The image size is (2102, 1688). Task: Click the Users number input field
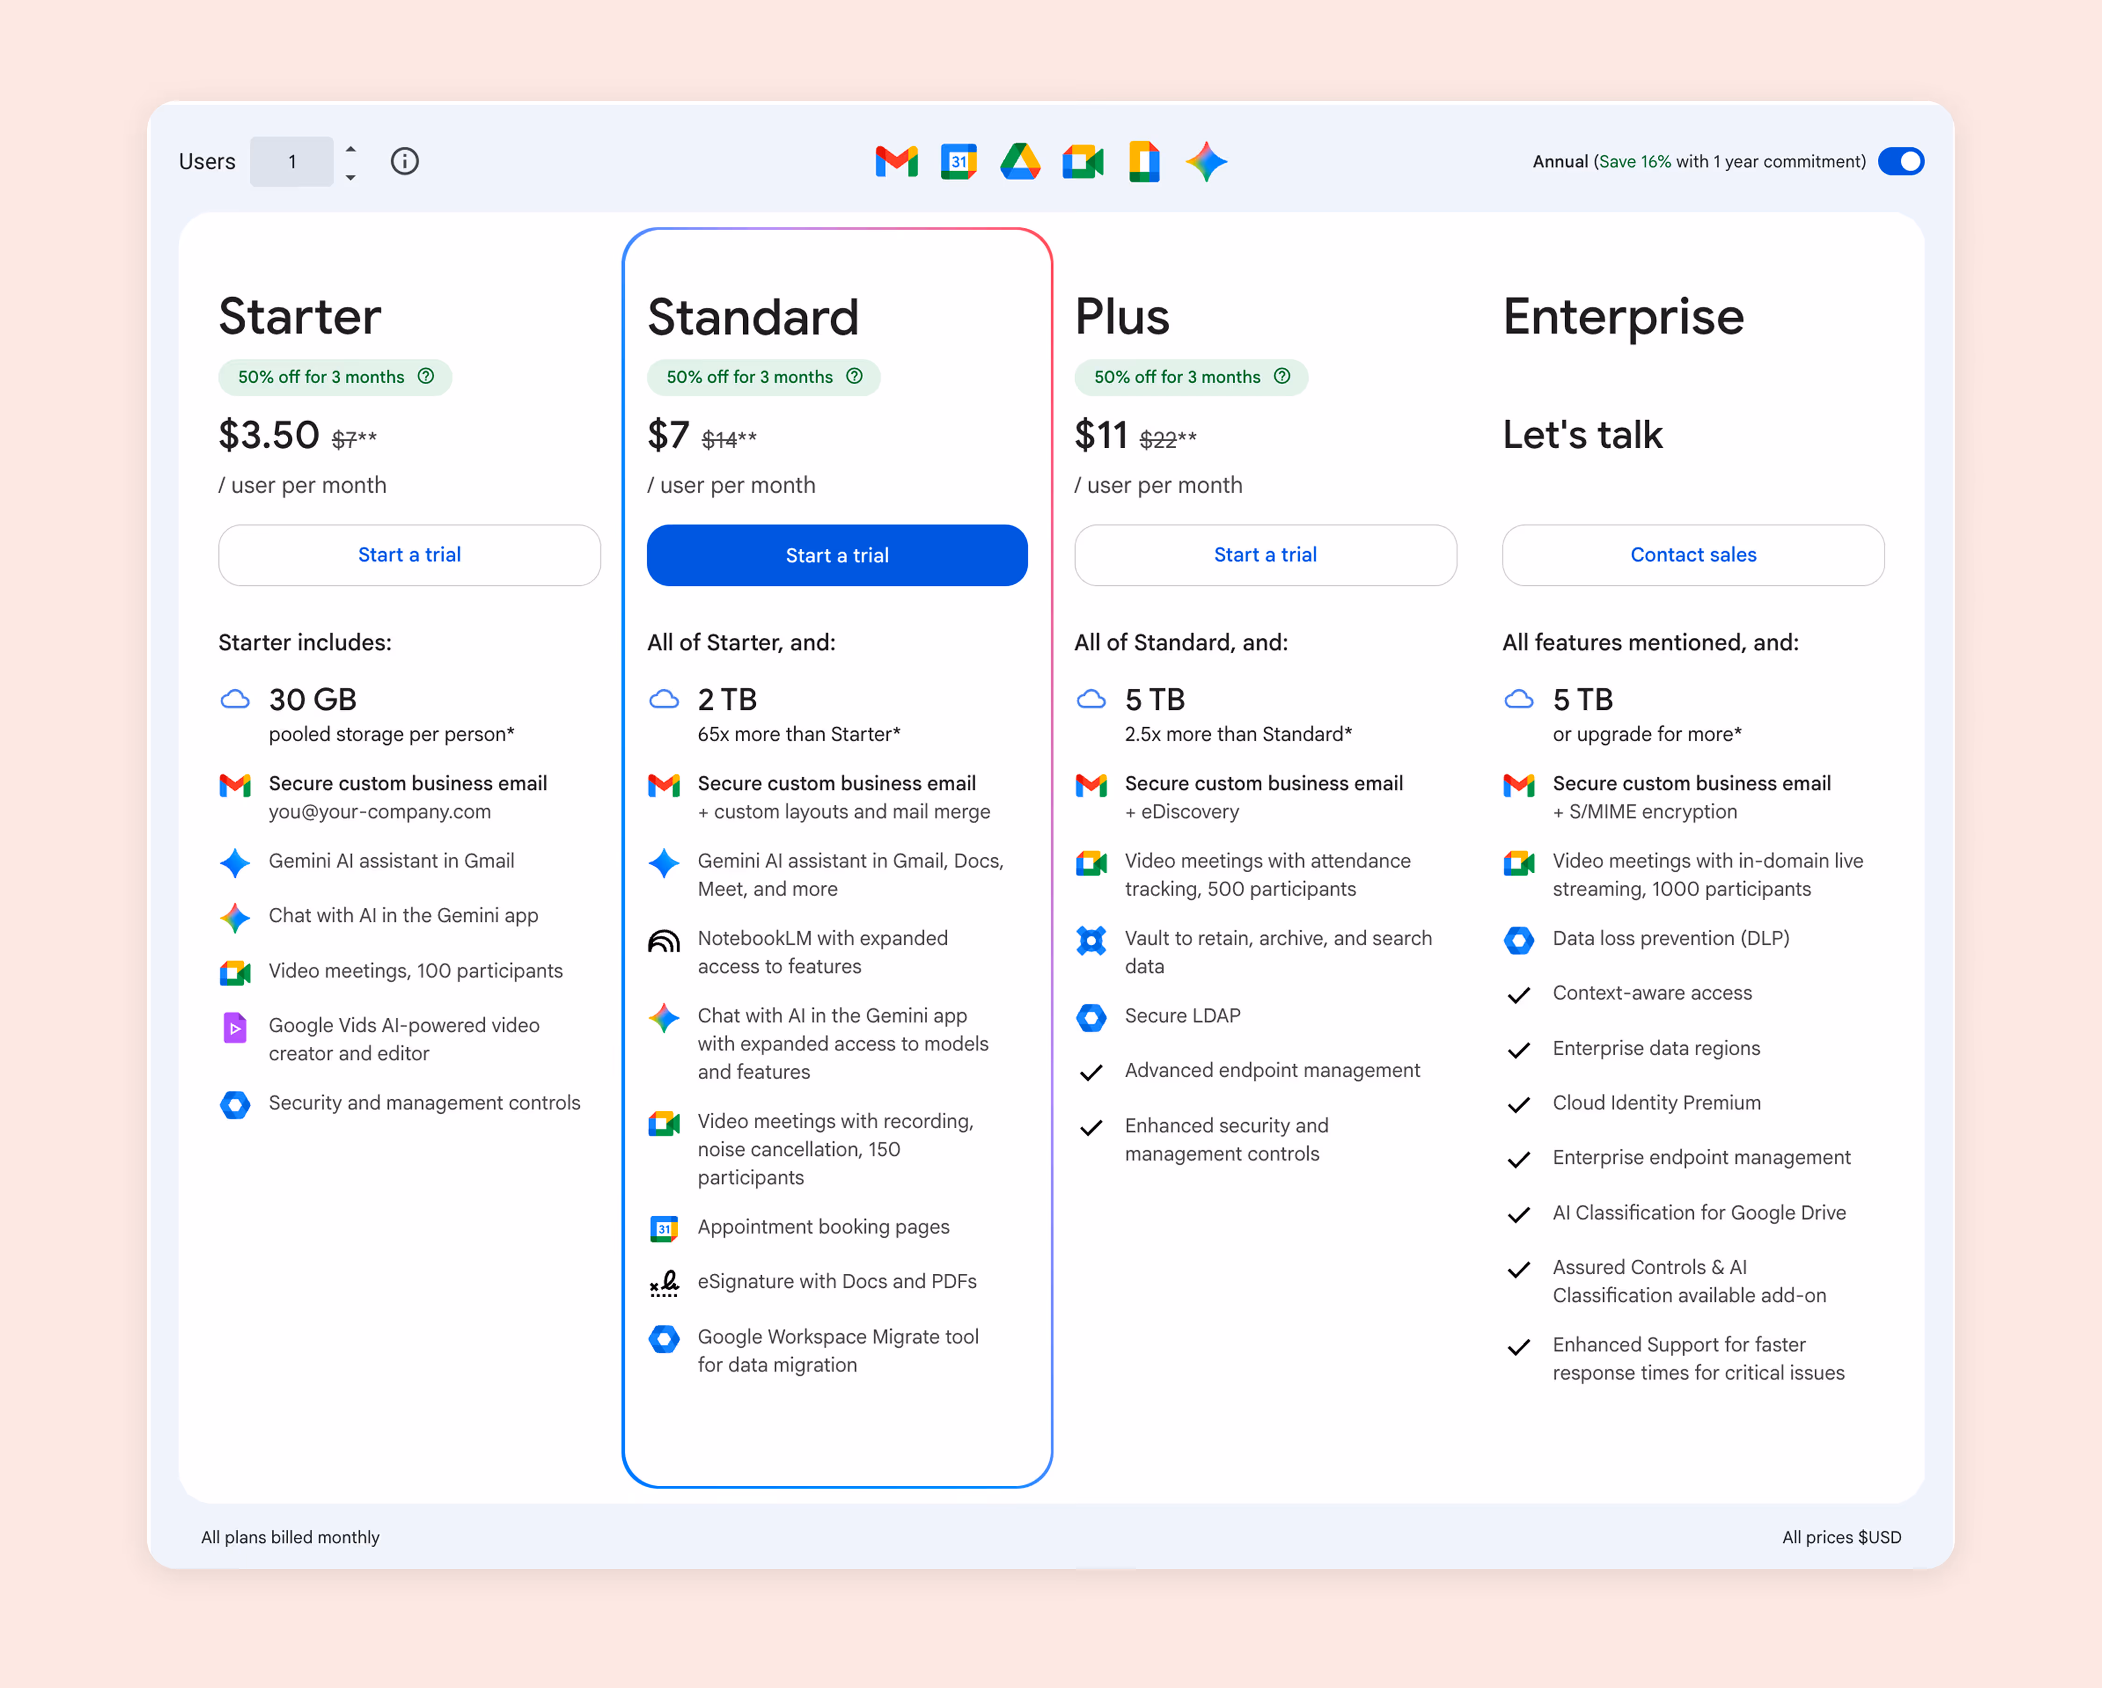291,162
